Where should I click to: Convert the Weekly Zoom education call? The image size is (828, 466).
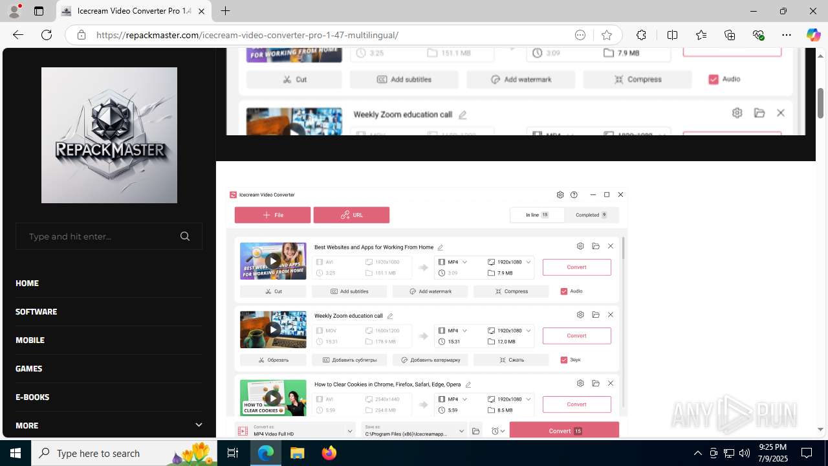point(576,336)
